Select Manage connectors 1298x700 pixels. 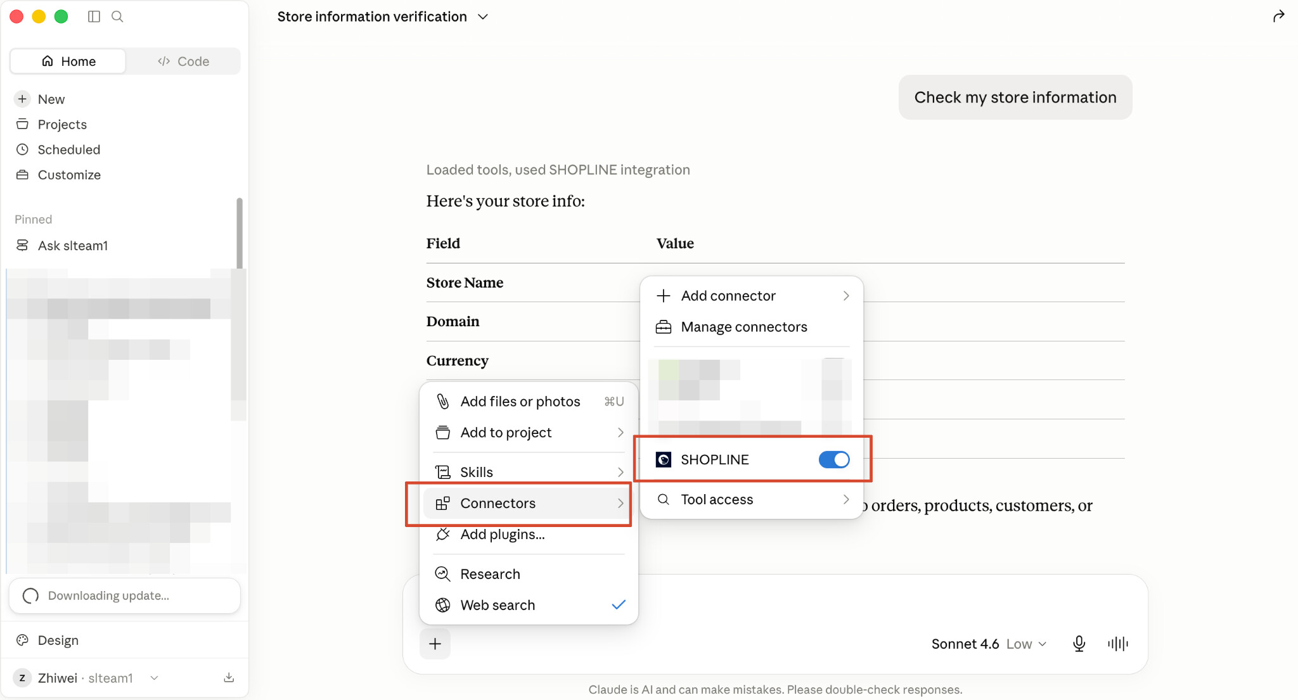tap(752, 327)
